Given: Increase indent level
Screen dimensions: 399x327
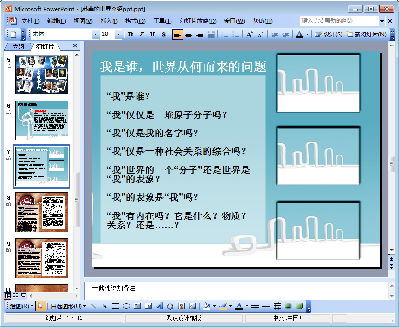Looking at the screenshot, I should [286, 34].
